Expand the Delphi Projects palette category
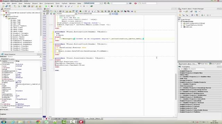 point(179,71)
